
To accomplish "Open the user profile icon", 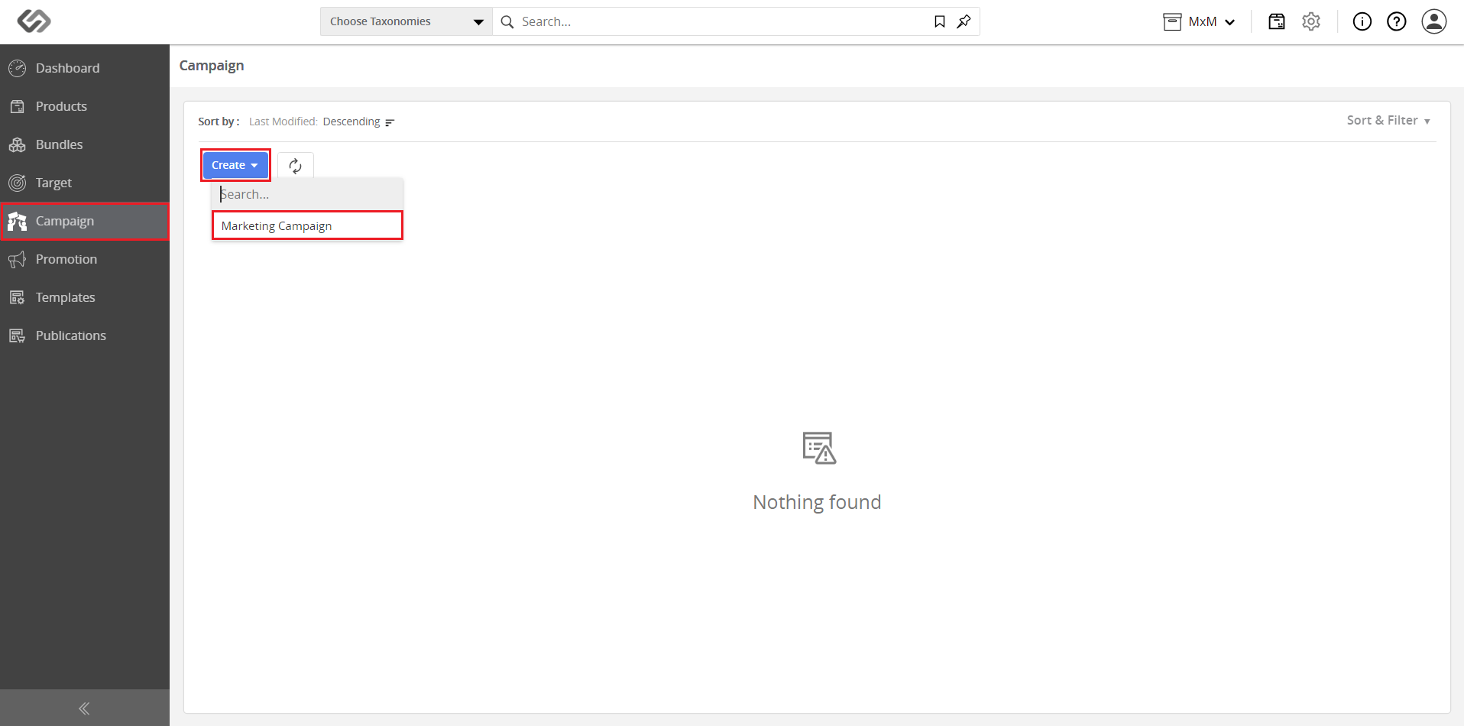I will click(x=1434, y=21).
